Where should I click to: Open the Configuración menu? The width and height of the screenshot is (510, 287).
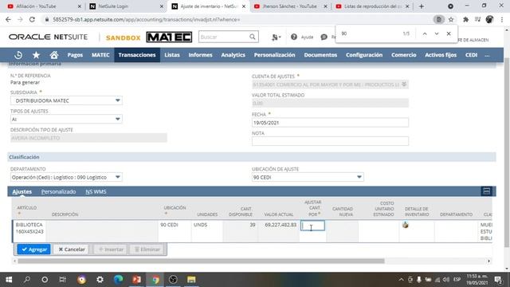click(x=364, y=55)
